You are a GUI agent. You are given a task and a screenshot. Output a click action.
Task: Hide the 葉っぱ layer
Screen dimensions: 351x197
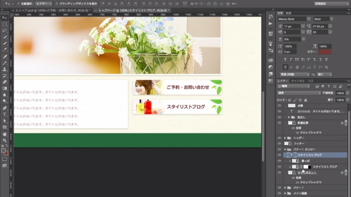pyautogui.click(x=279, y=161)
